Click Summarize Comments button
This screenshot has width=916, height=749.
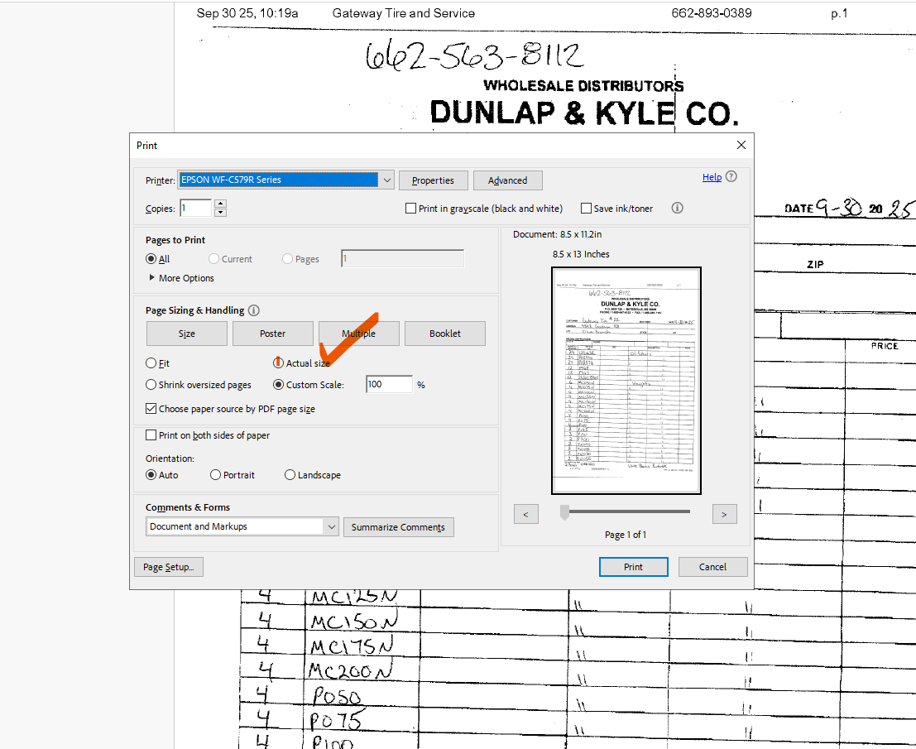point(398,527)
